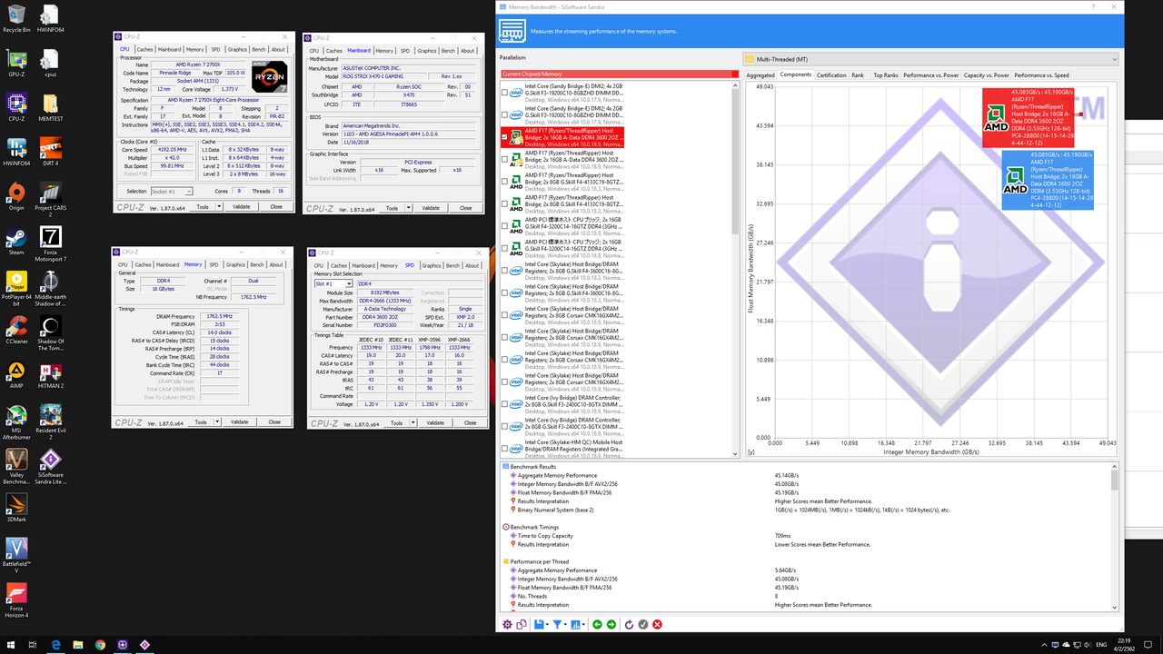1163x654 pixels.
Task: Click Validate in the CPU-Z SPD window
Action: click(435, 422)
